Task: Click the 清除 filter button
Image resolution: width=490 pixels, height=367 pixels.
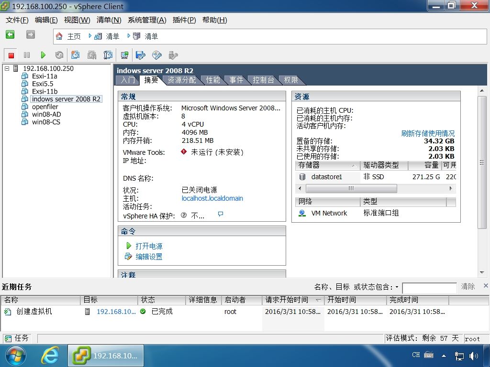Action: 468,287
